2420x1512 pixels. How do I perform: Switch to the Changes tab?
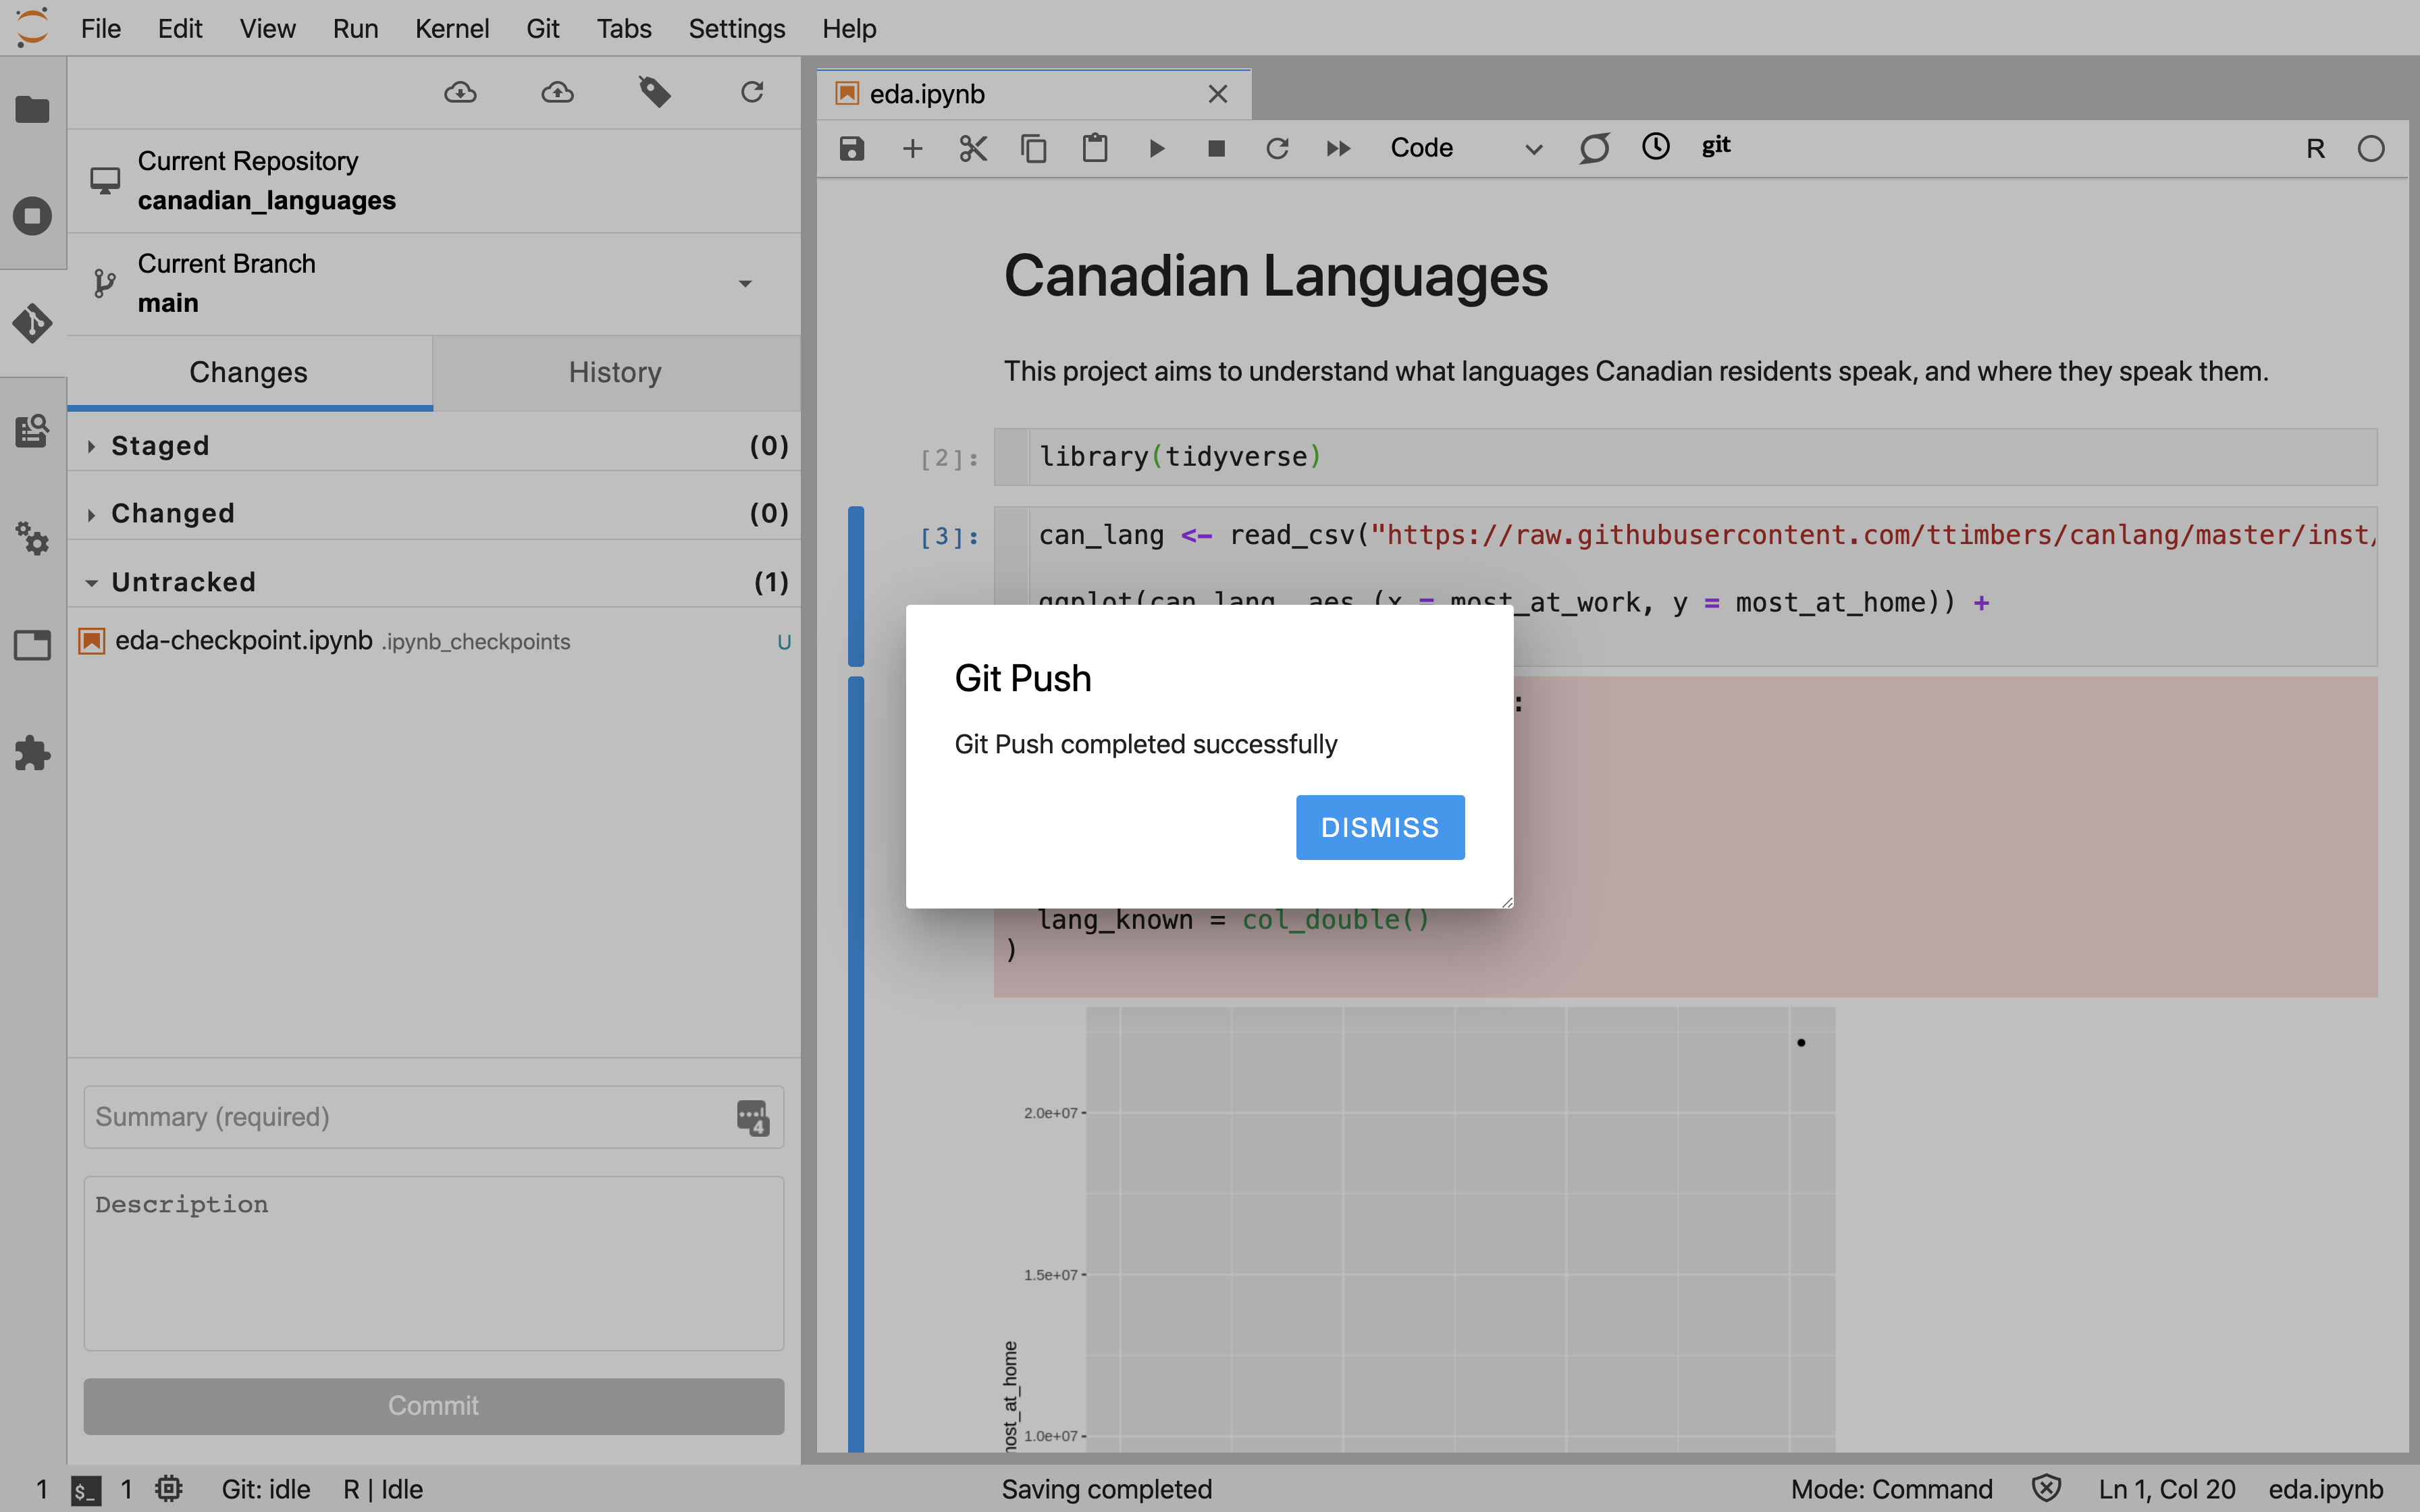point(249,373)
